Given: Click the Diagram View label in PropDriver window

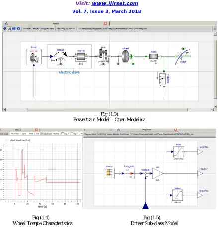Looking at the screenshot, I should (x=90, y=134).
